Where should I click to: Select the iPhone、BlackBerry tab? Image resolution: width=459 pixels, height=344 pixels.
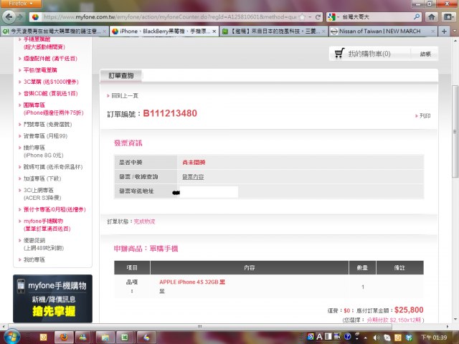[x=164, y=31]
